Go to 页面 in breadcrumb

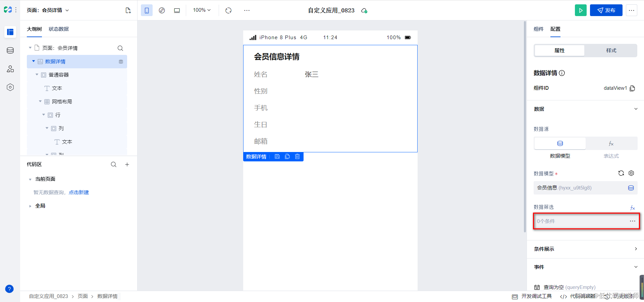point(83,296)
